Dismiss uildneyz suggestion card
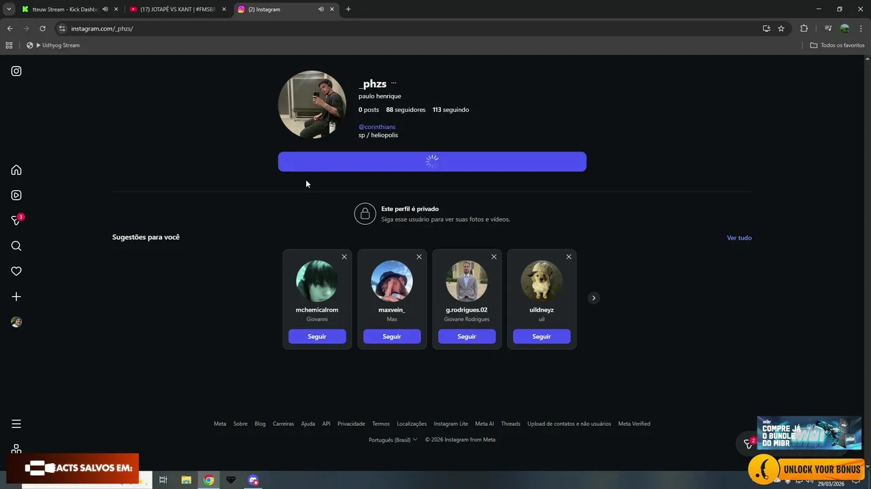The image size is (871, 489). pyautogui.click(x=569, y=257)
